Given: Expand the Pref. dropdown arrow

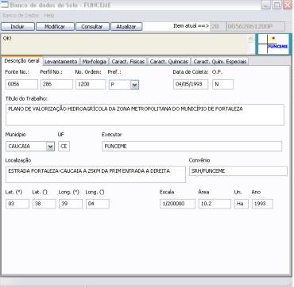Looking at the screenshot, I should 134,85.
